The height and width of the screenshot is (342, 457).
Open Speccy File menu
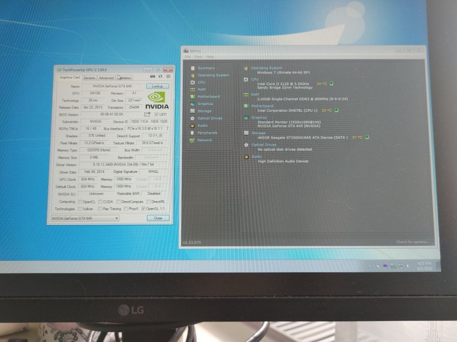(188, 57)
